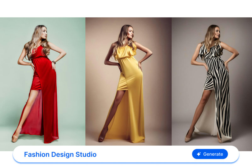The width and height of the screenshot is (252, 168).
Task: Click the Generate button
Action: 210,154
